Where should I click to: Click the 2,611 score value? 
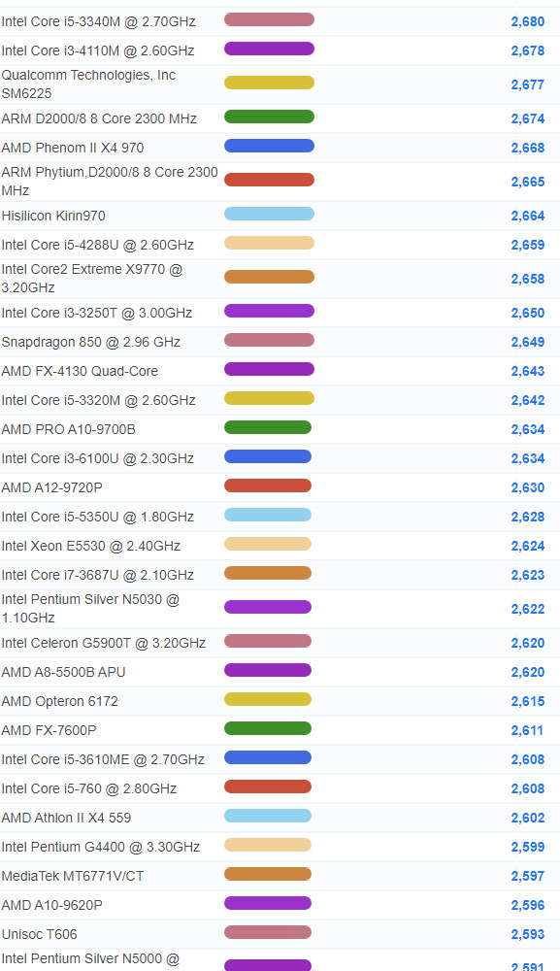(527, 731)
